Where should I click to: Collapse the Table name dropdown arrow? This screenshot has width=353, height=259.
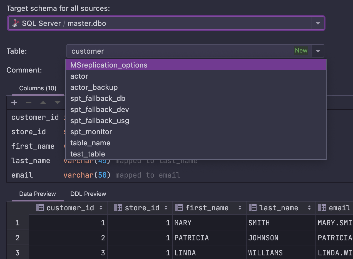pyautogui.click(x=318, y=51)
